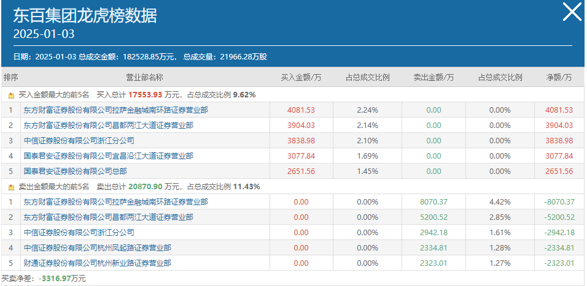Image resolution: width=587 pixels, height=286 pixels.
Task: Click net amount -2334.81
Action: (559, 248)
